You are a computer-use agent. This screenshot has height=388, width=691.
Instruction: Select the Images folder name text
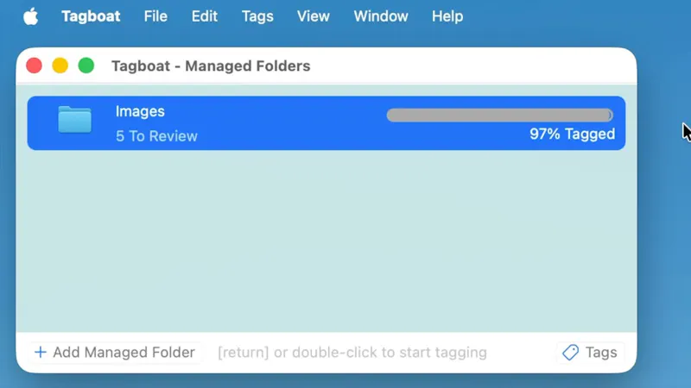140,111
